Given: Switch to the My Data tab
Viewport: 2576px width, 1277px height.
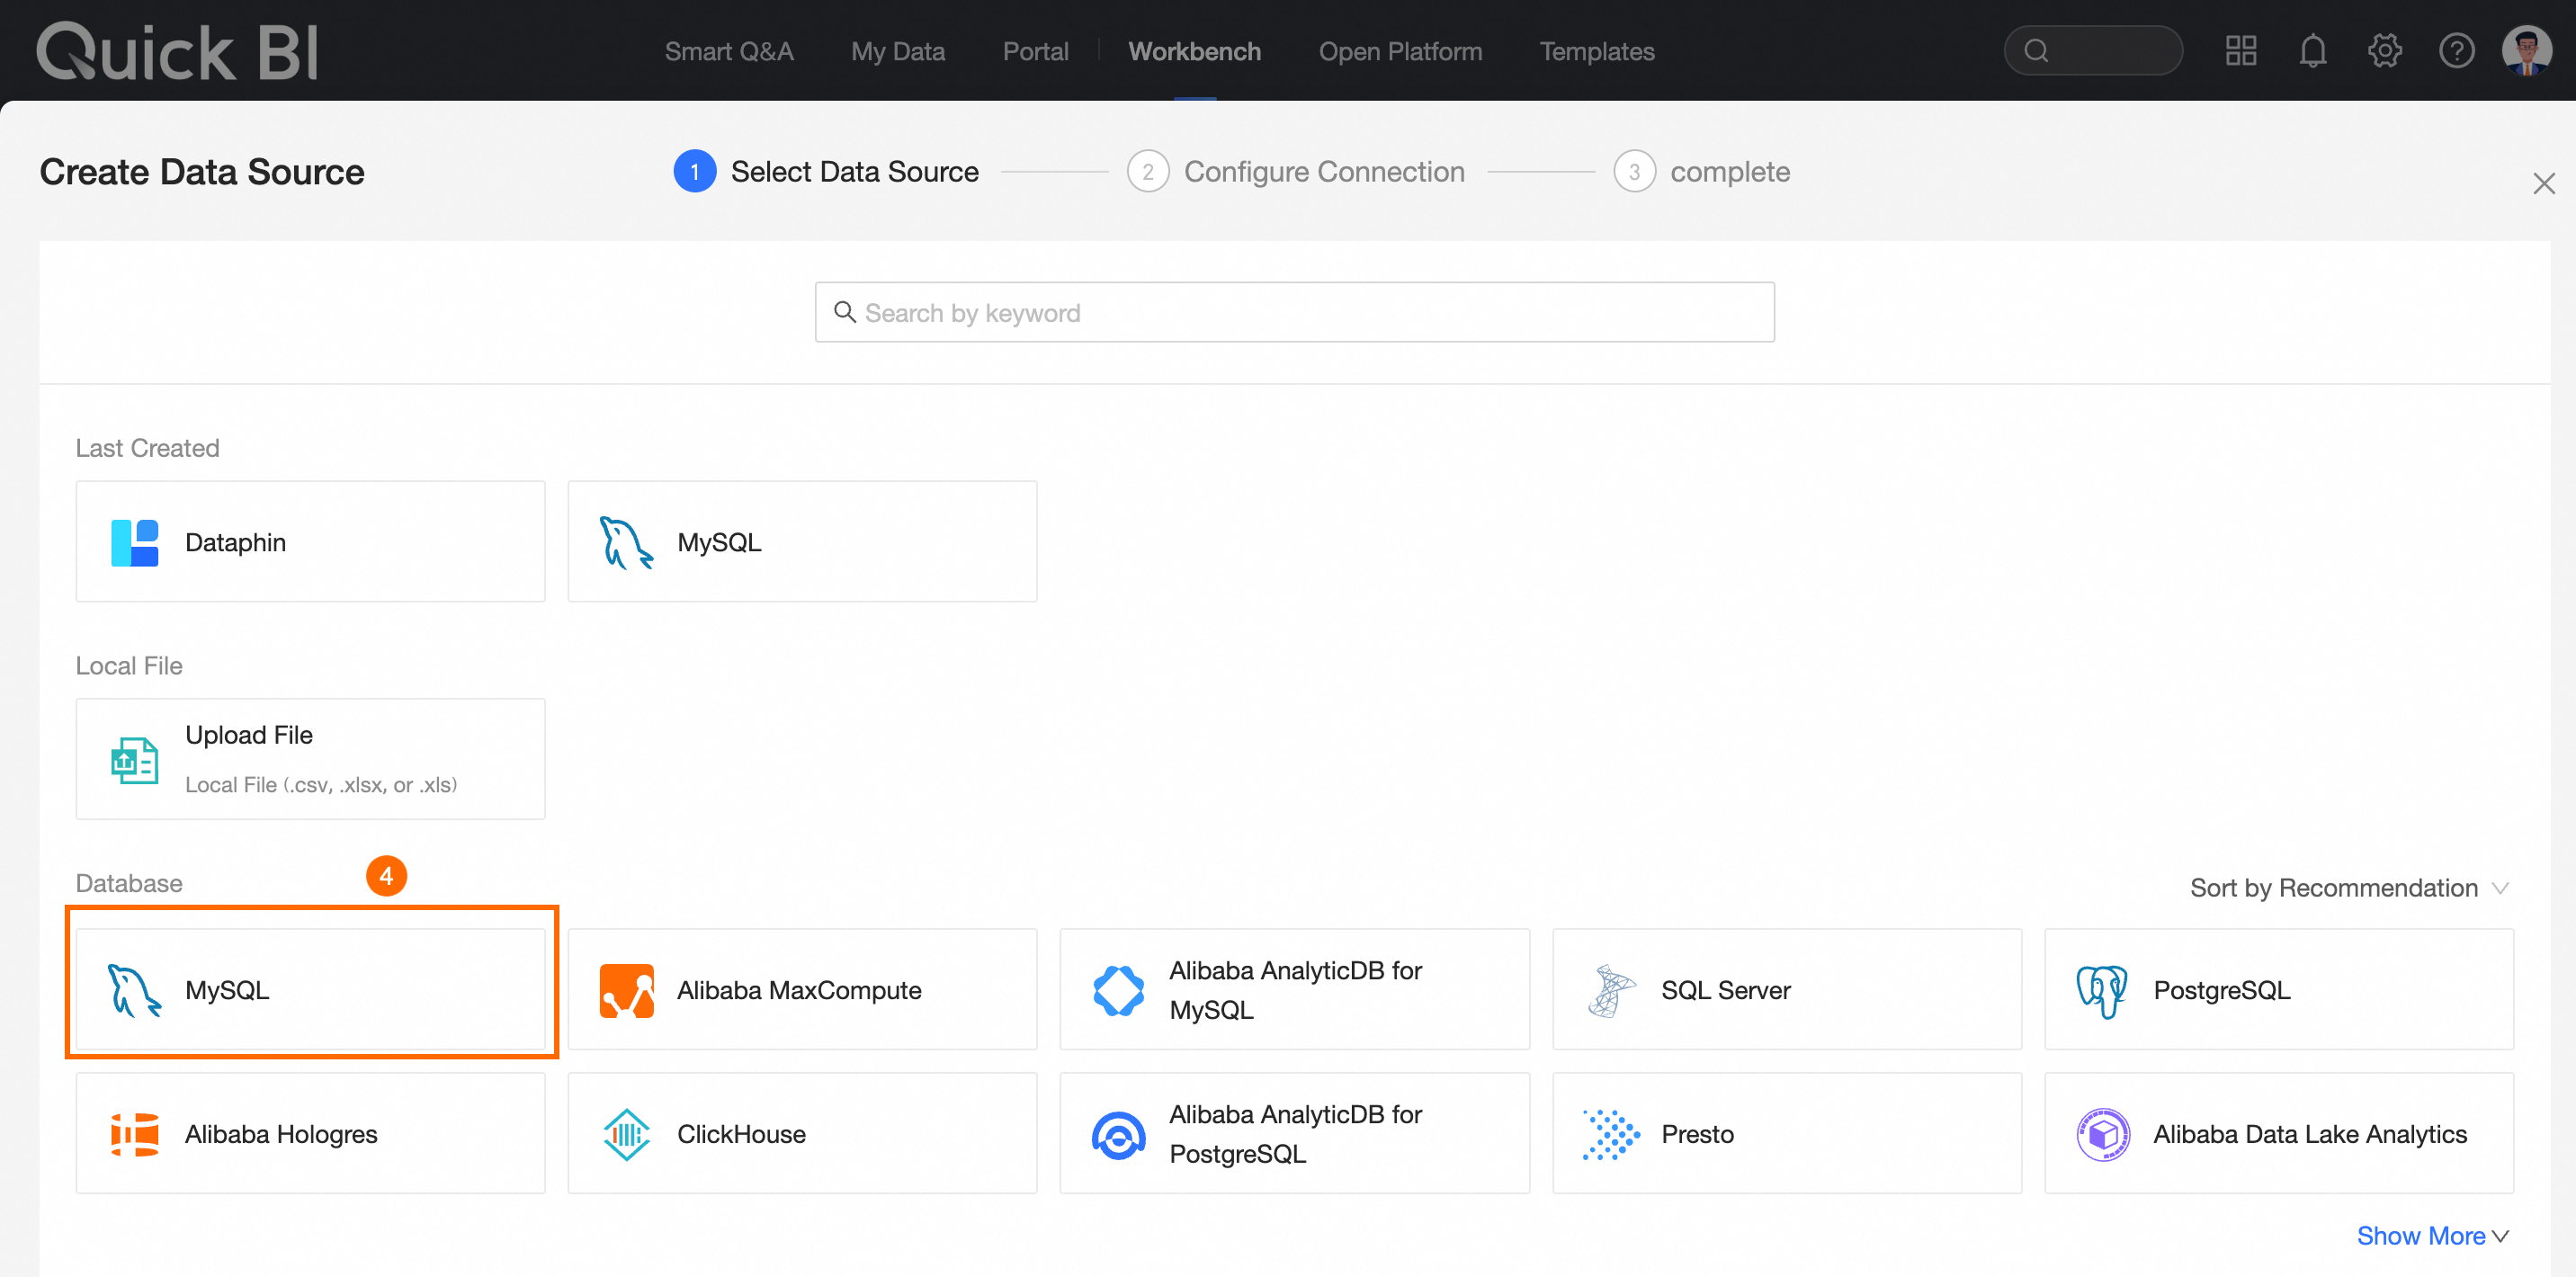Looking at the screenshot, I should coord(897,51).
